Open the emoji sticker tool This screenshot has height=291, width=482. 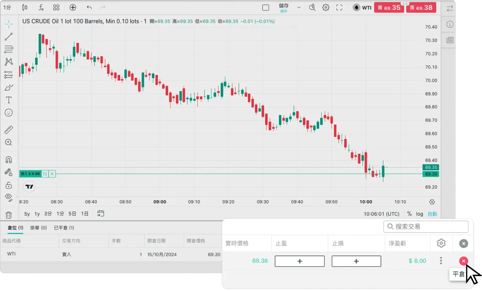[x=9, y=112]
